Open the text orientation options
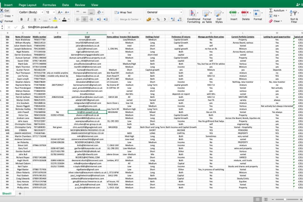 point(100,12)
